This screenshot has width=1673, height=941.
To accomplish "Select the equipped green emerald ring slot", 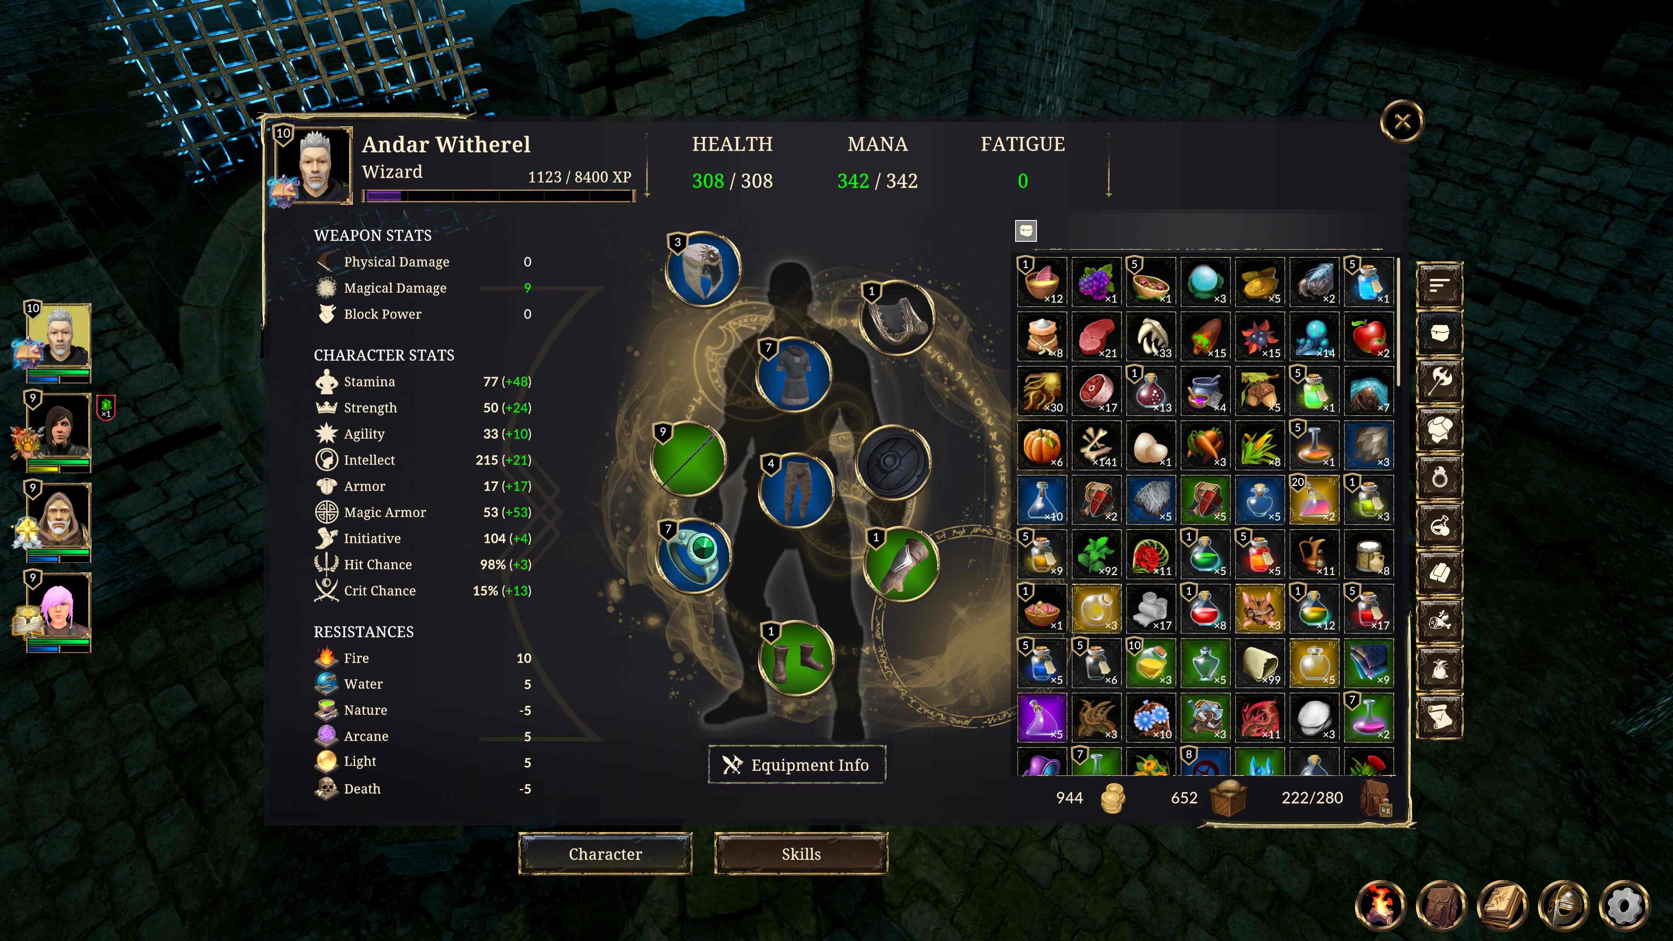I will point(694,555).
